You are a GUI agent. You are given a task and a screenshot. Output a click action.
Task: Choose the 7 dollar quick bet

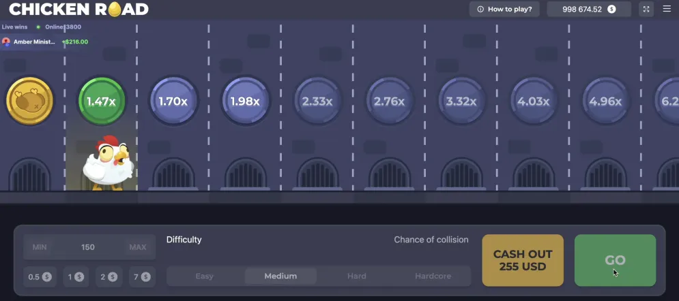[142, 276]
